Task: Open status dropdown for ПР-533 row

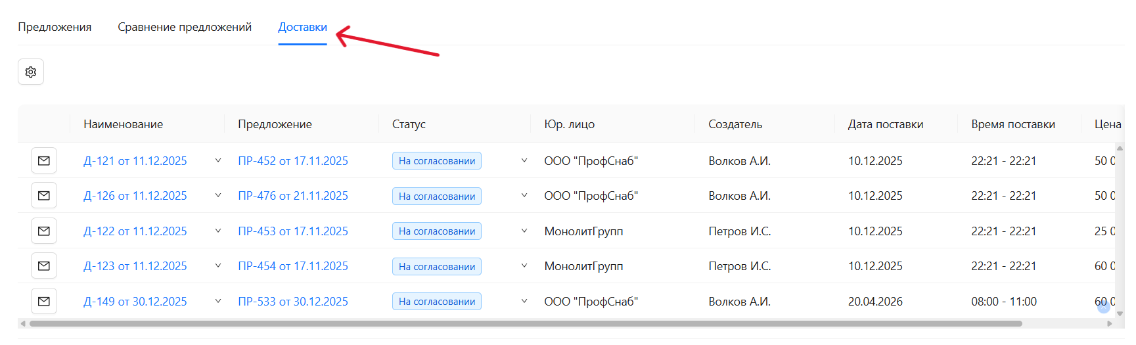Action: pos(524,301)
